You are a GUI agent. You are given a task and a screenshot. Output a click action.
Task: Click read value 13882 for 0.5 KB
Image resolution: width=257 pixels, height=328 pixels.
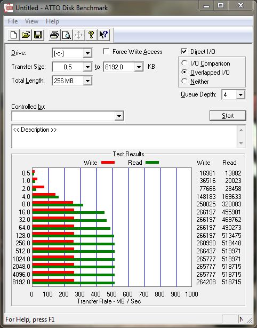(233, 173)
